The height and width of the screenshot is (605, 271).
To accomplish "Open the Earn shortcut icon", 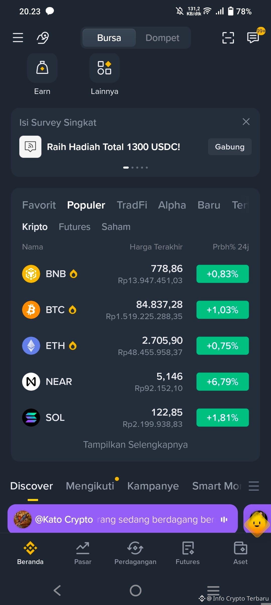I will [x=42, y=68].
